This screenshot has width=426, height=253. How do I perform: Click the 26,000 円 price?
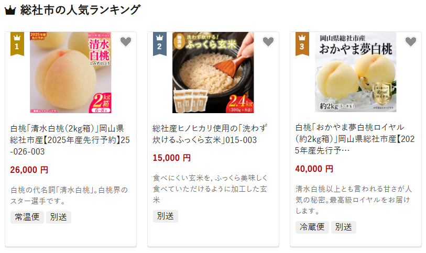[x=29, y=170]
